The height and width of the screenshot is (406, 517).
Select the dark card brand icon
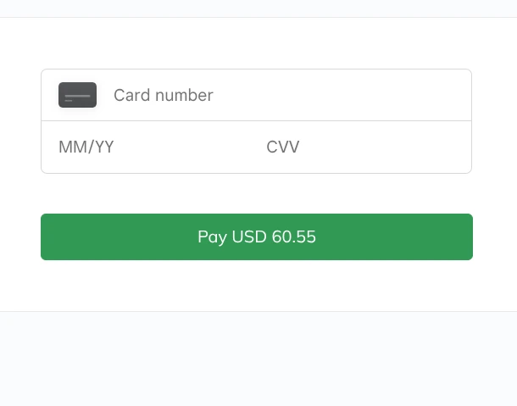pyautogui.click(x=77, y=95)
